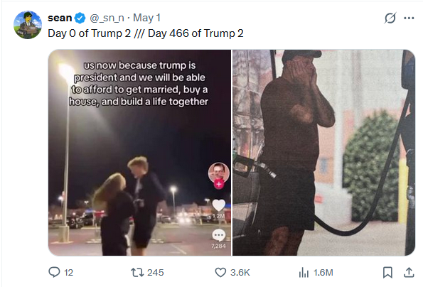The image size is (423, 287).
Task: Click the blue verified badge
Action: (80, 18)
